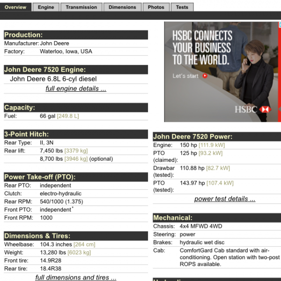Viewport: 281px width, 281px height.
Task: Switch to the Engine tab
Action: (x=46, y=7)
